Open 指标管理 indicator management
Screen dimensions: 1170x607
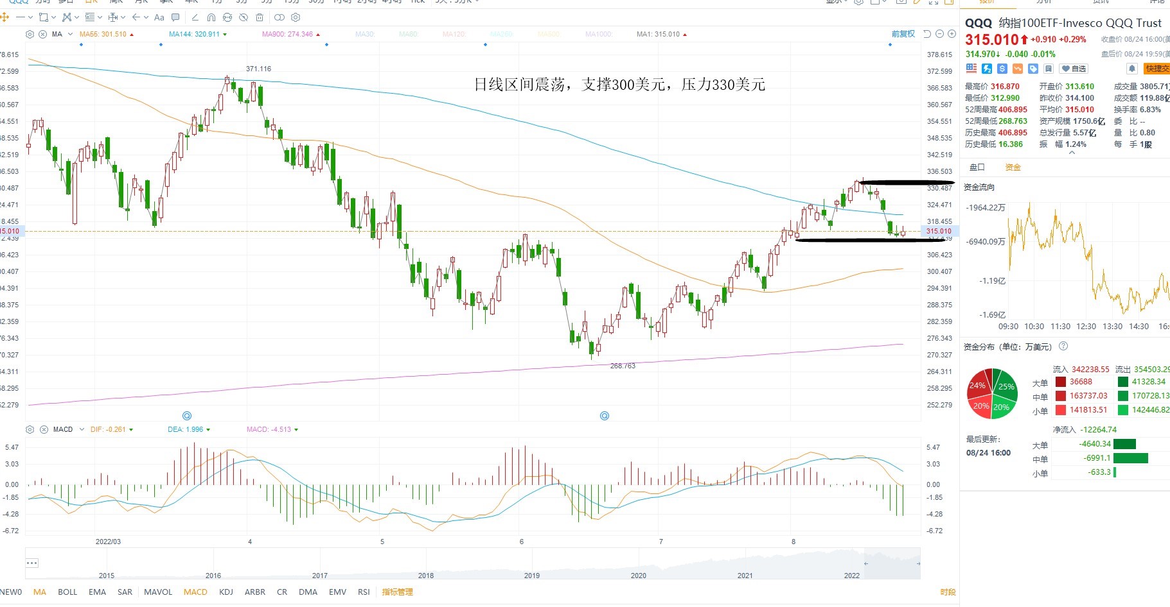[398, 592]
